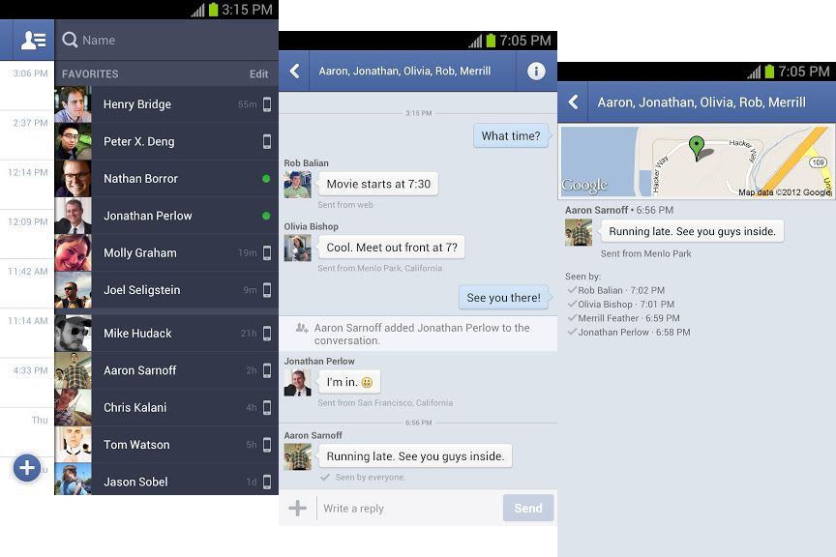Click Mike Hudack's profile photo
836x557 pixels.
tap(73, 333)
